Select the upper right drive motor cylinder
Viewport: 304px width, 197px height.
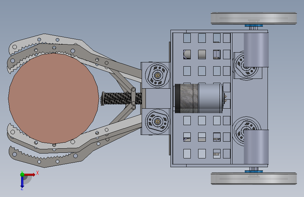tap(256, 50)
